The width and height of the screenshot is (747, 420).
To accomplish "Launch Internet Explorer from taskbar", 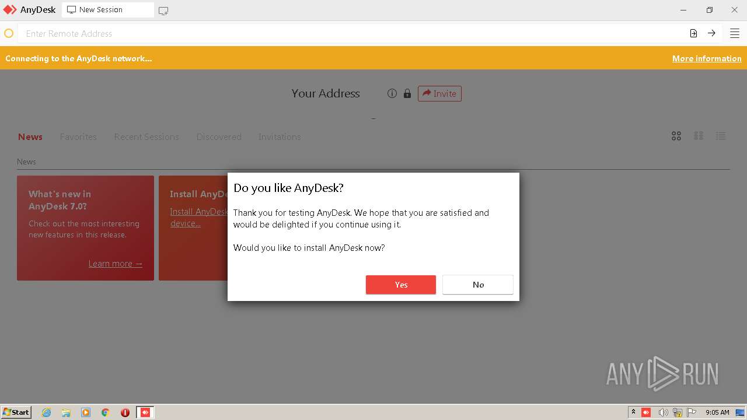I will (47, 412).
